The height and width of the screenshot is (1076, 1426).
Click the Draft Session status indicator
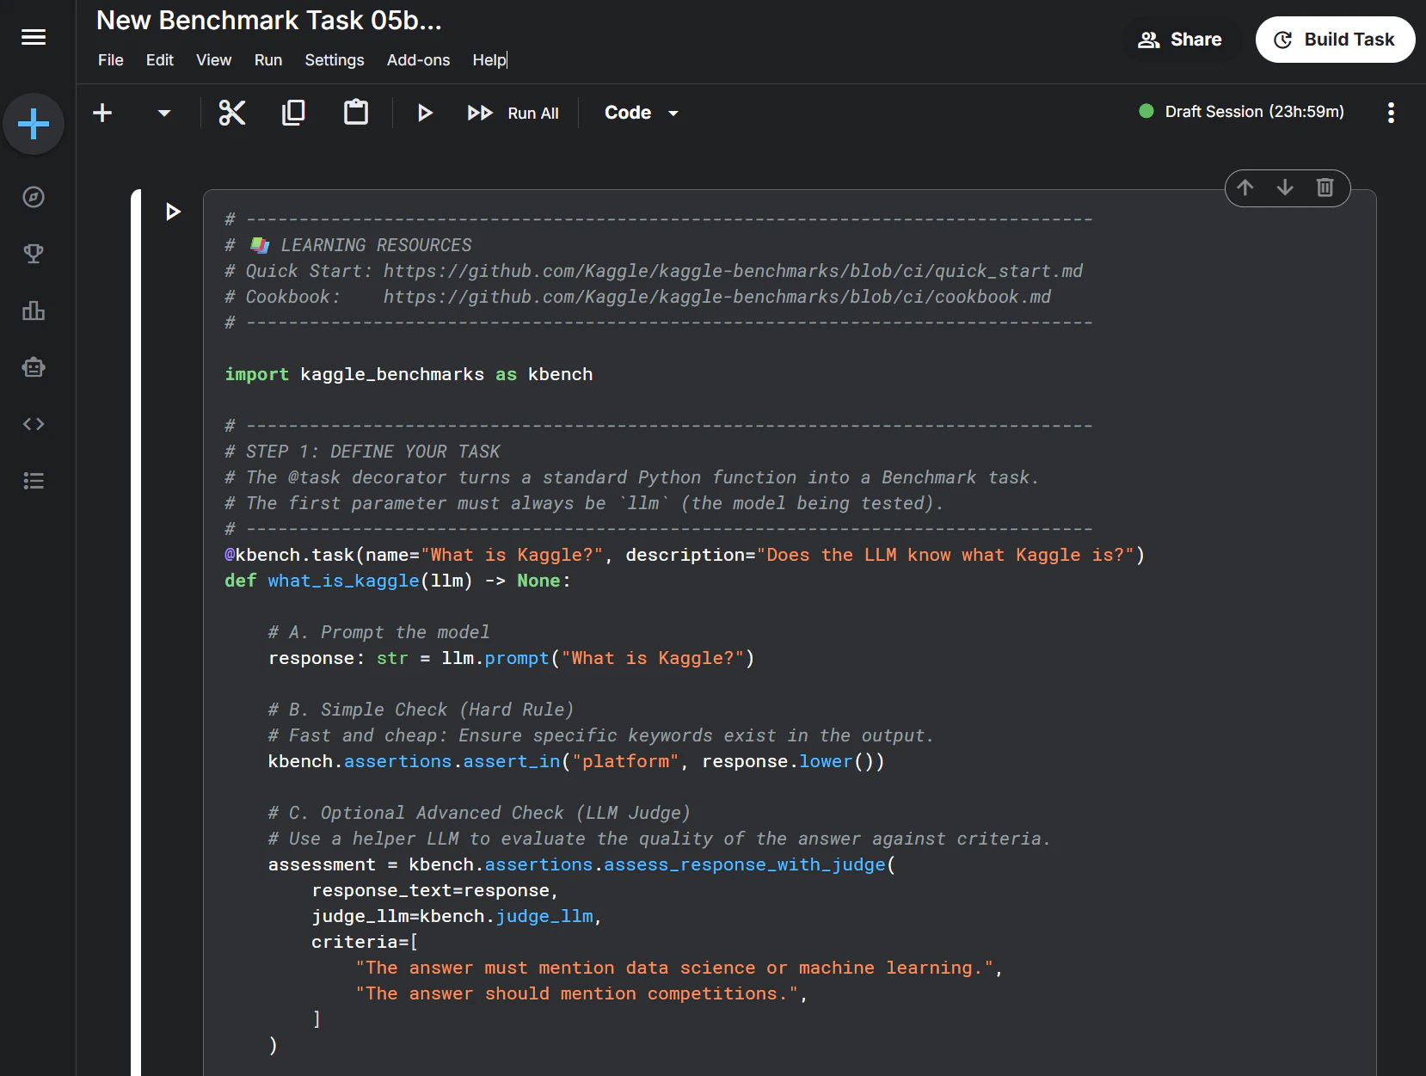pos(1241,112)
